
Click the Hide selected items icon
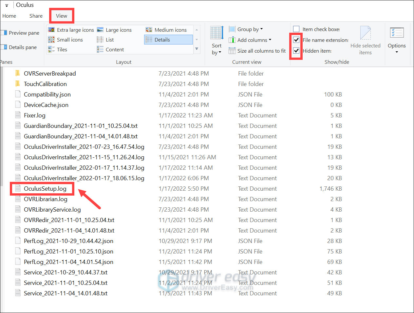pos(365,33)
